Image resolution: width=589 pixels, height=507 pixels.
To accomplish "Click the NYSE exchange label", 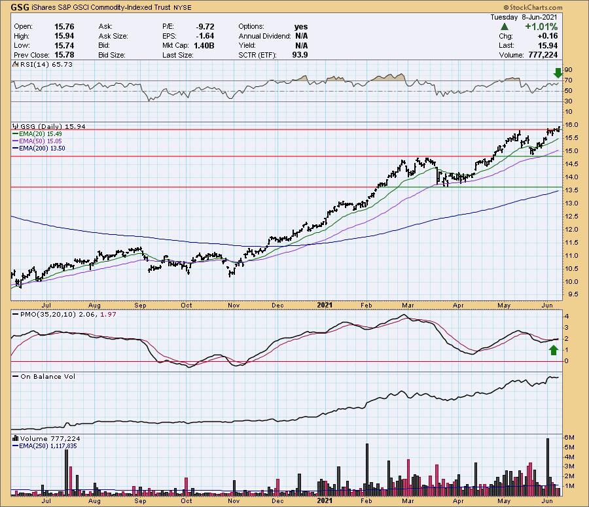I will pyautogui.click(x=182, y=7).
